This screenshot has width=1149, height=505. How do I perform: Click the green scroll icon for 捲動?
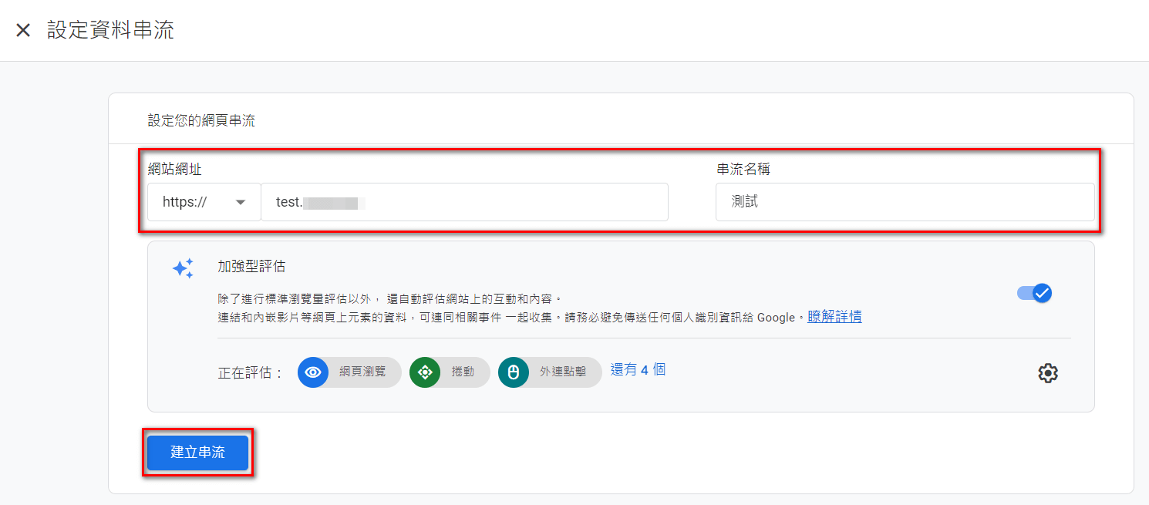425,372
